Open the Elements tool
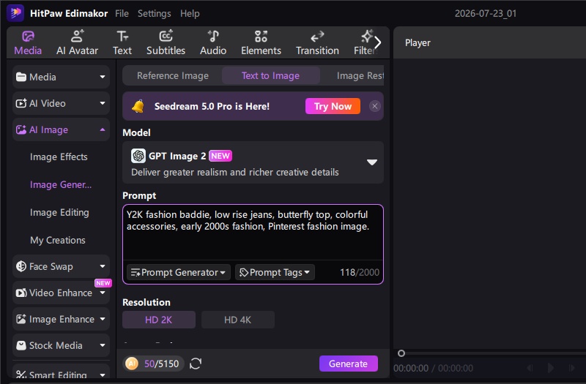The width and height of the screenshot is (586, 384). coord(261,43)
